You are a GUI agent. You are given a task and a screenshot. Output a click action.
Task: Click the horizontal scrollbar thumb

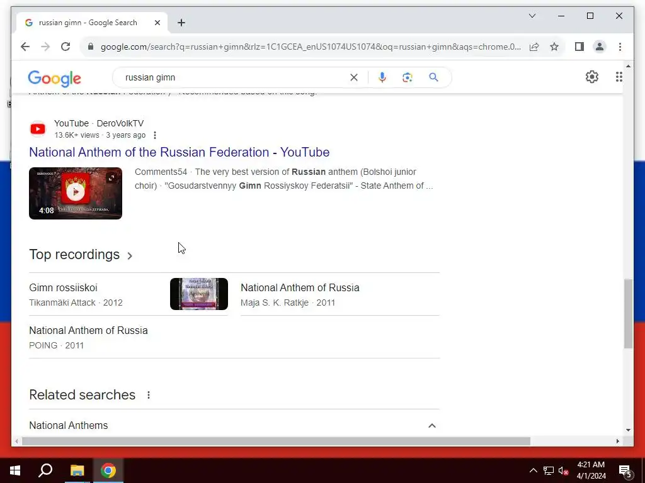[276, 441]
